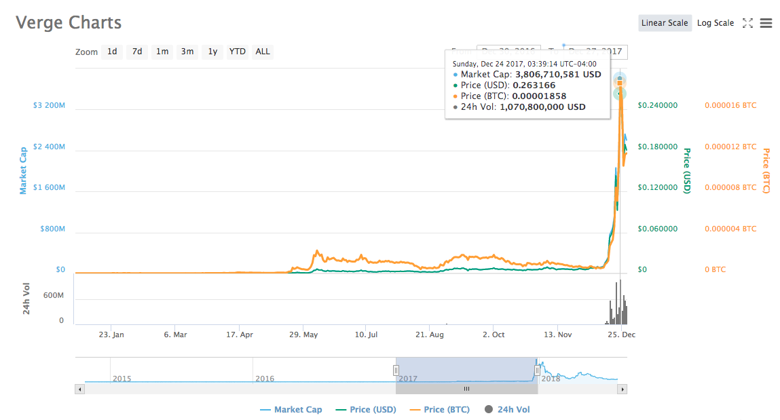Show ALL time zoom range
The height and width of the screenshot is (420, 780).
click(x=263, y=52)
